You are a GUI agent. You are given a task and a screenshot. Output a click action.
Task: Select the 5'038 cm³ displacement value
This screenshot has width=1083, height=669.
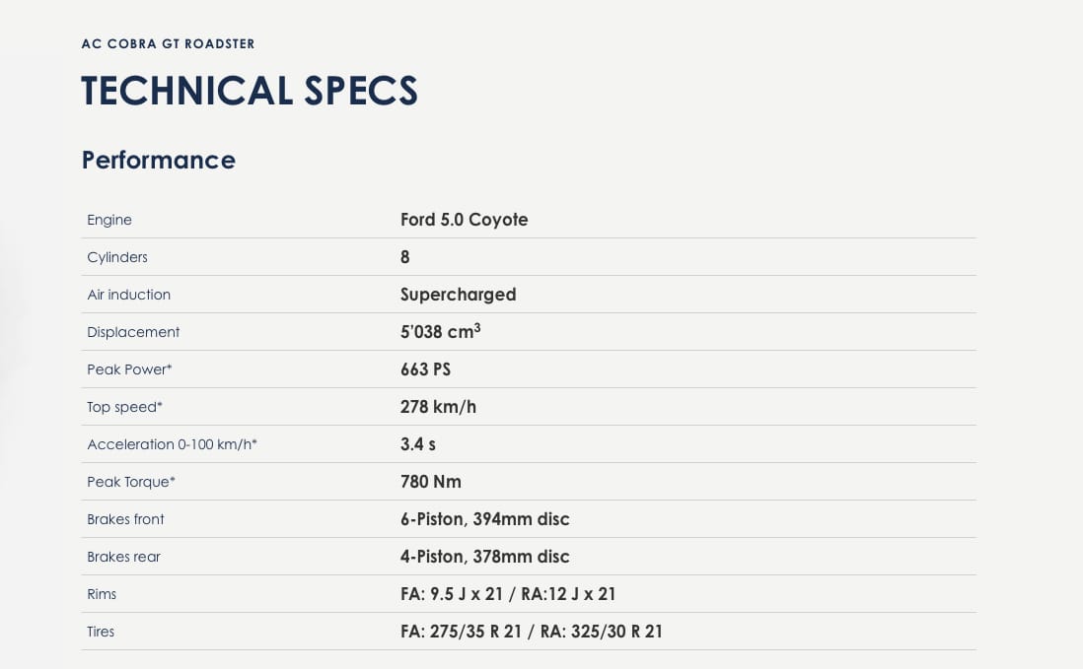pyautogui.click(x=441, y=332)
